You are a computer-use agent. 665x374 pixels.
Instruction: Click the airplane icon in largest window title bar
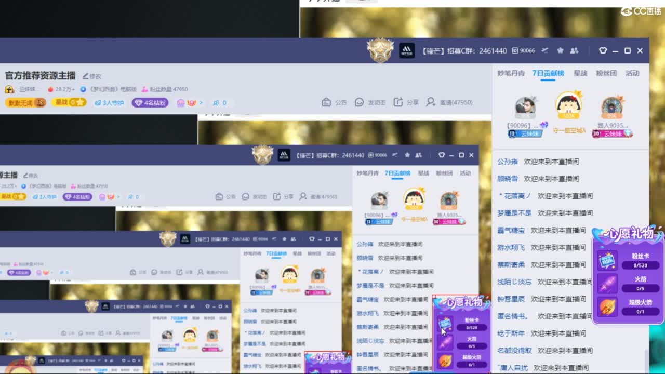[x=544, y=50]
